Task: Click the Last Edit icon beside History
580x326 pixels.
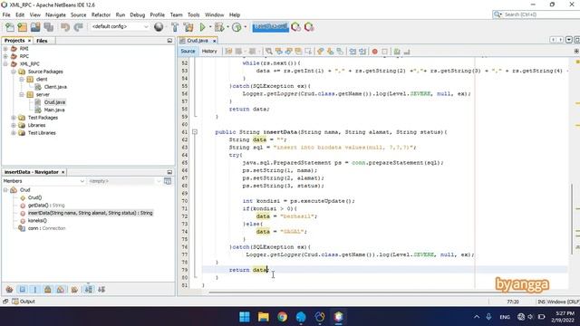Action: pyautogui.click(x=228, y=52)
